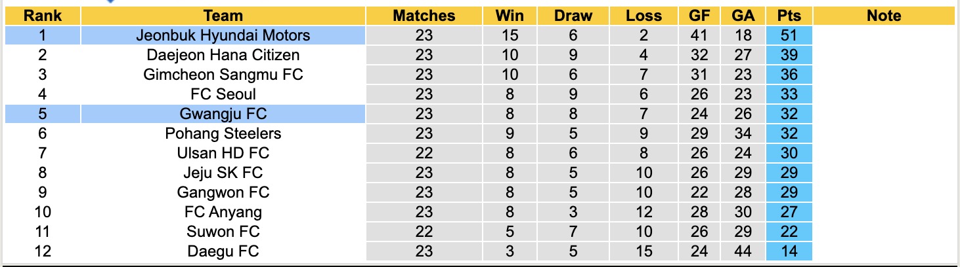Viewport: 960px width, 267px height.
Task: Click Daejeon Hana Citizen team name
Action: 223,55
